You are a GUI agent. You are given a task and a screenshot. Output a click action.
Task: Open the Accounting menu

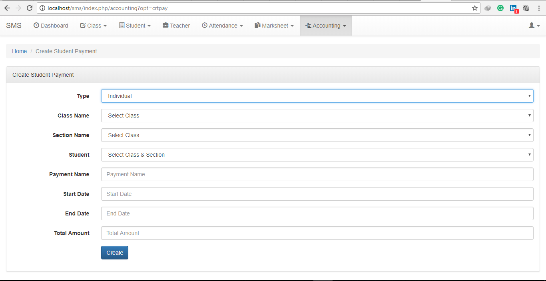pyautogui.click(x=326, y=25)
